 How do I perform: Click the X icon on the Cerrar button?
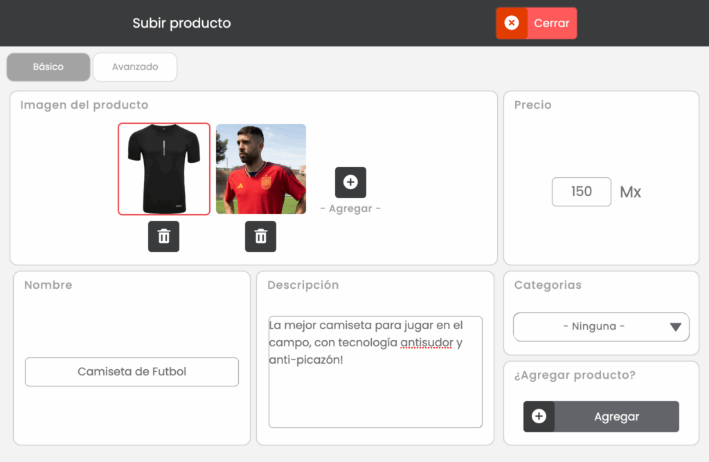[512, 23]
